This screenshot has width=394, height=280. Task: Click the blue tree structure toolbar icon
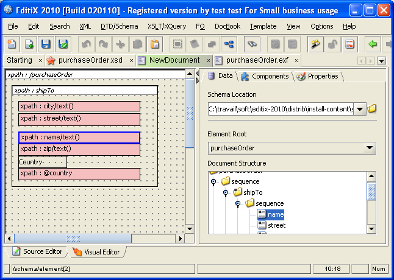tap(229, 44)
